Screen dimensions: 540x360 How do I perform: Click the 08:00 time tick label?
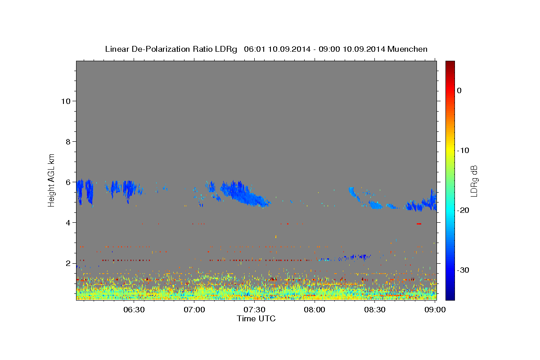[x=315, y=310]
